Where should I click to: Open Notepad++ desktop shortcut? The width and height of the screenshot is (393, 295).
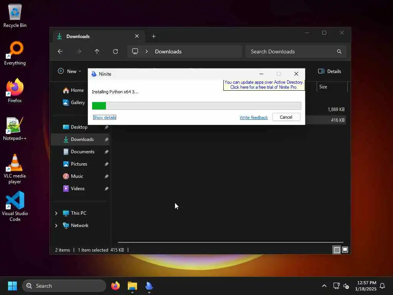(15, 128)
